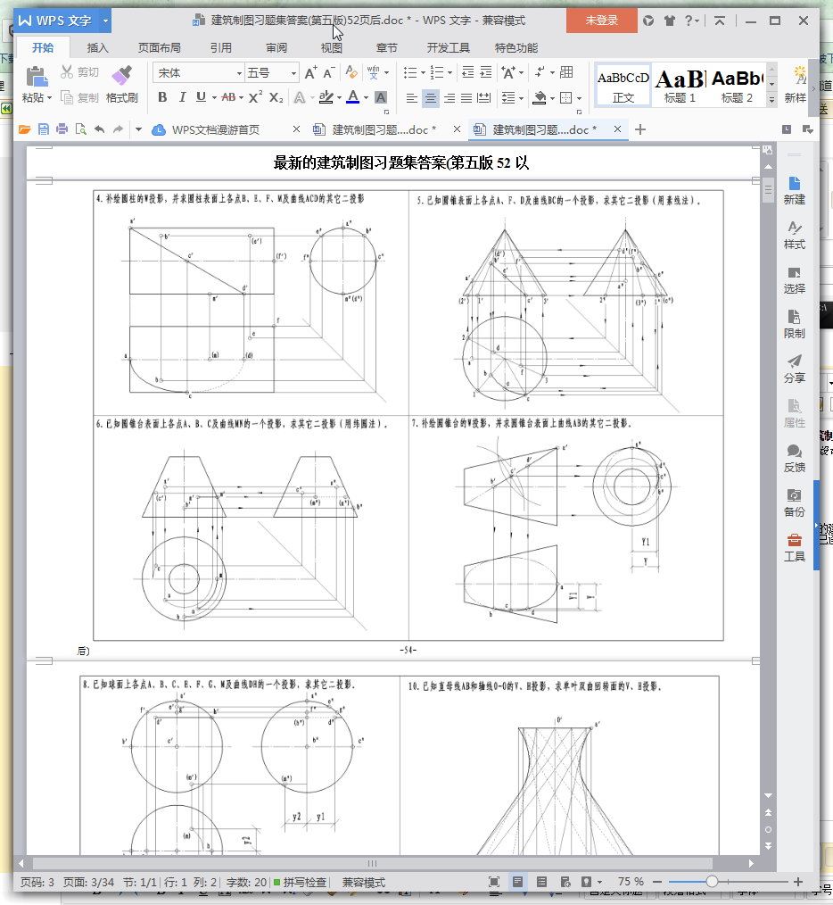Click the Cut (剪切) scissors icon

(x=67, y=71)
